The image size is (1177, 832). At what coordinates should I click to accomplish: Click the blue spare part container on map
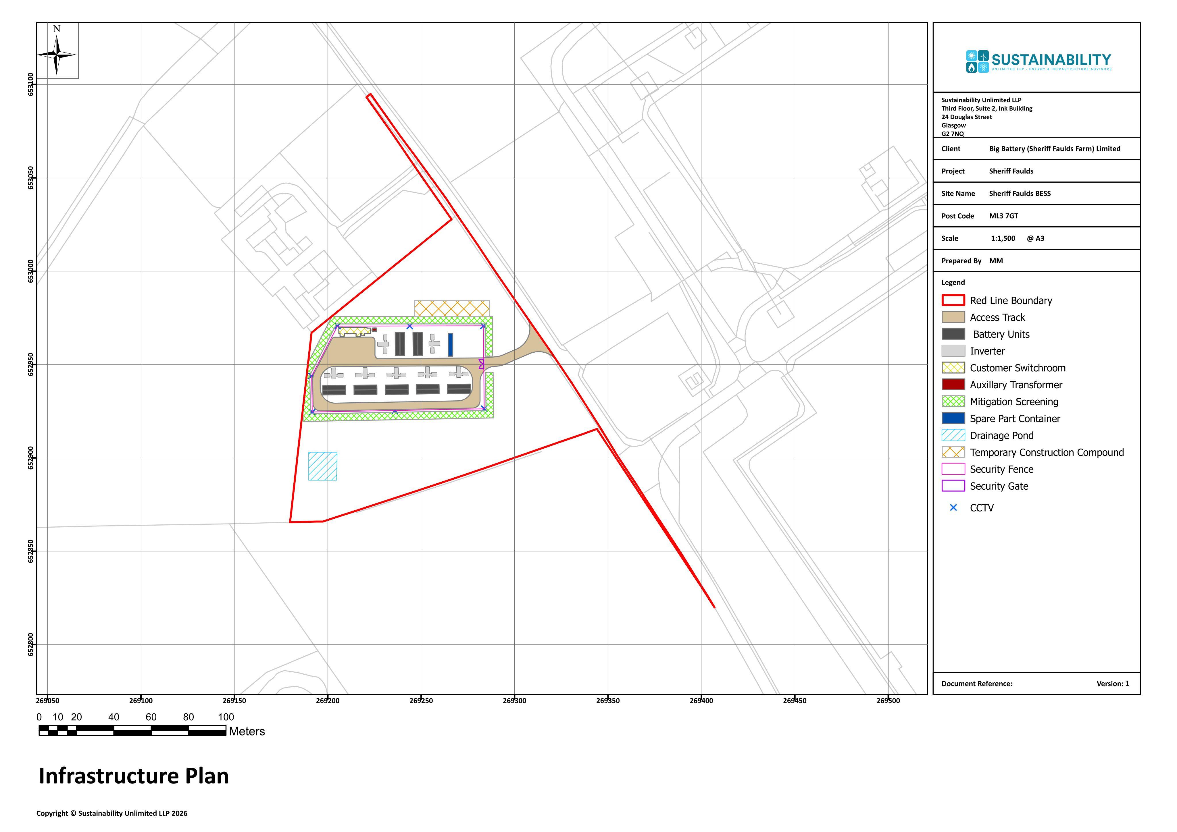pos(451,344)
